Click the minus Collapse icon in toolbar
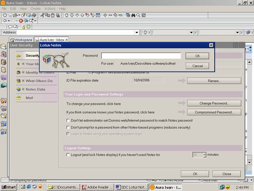This screenshot has height=191, width=254. pyautogui.click(x=110, y=15)
